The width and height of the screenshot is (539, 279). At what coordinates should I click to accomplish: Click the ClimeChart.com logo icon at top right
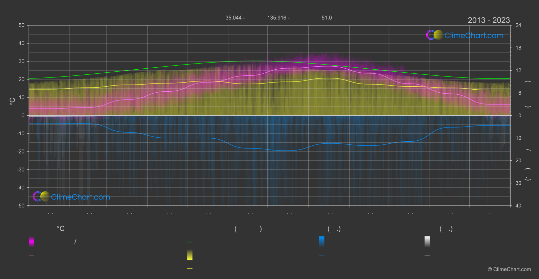(435, 35)
